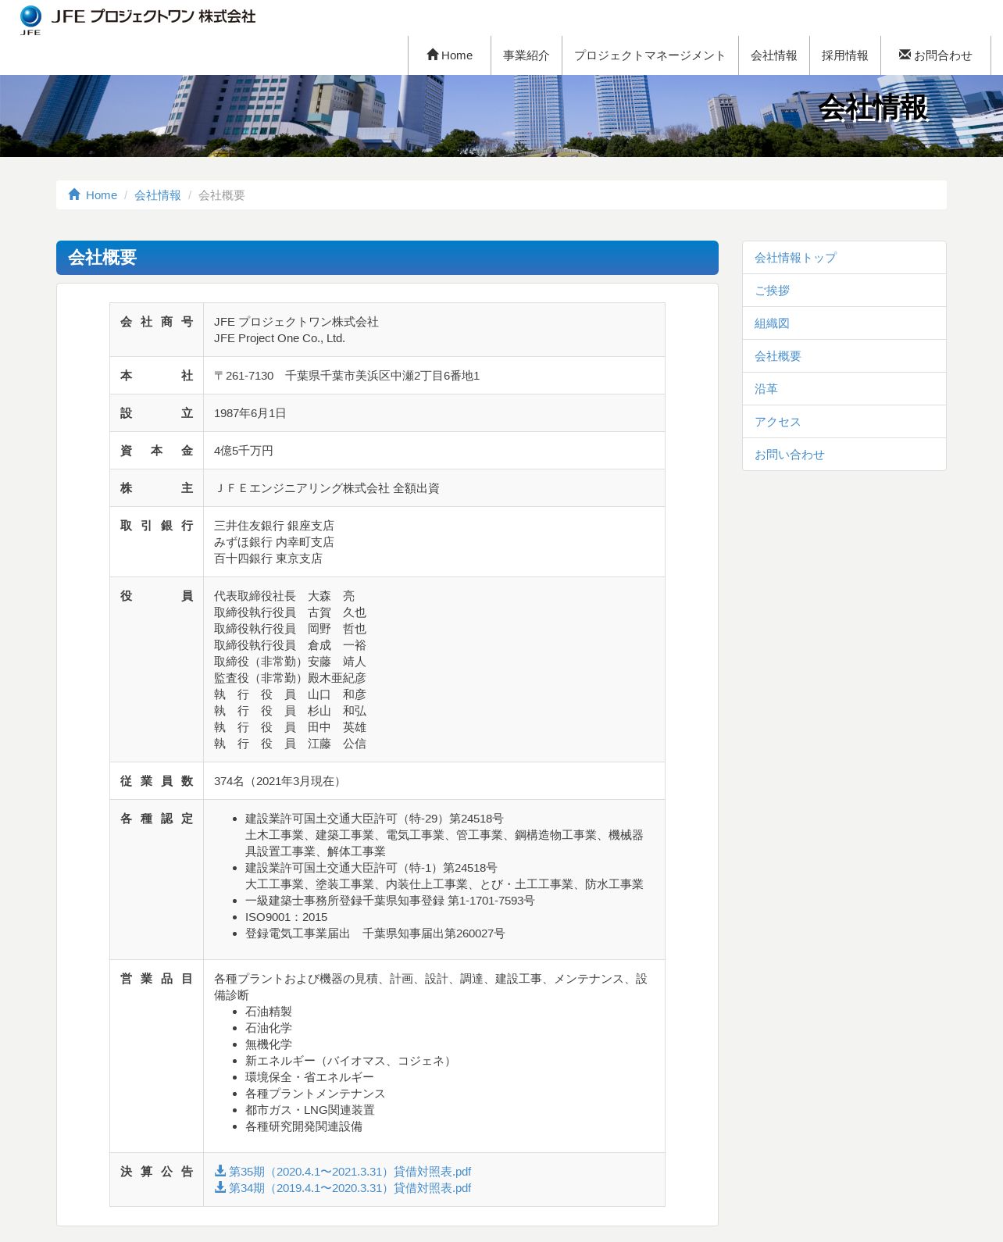Click ISO9001：2015 list item
Image resolution: width=1003 pixels, height=1242 pixels.
(287, 917)
